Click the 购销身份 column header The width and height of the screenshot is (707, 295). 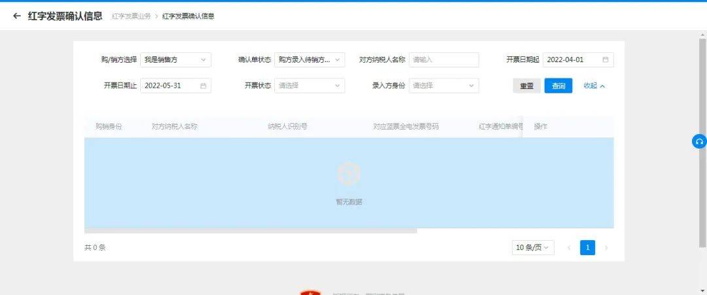109,126
